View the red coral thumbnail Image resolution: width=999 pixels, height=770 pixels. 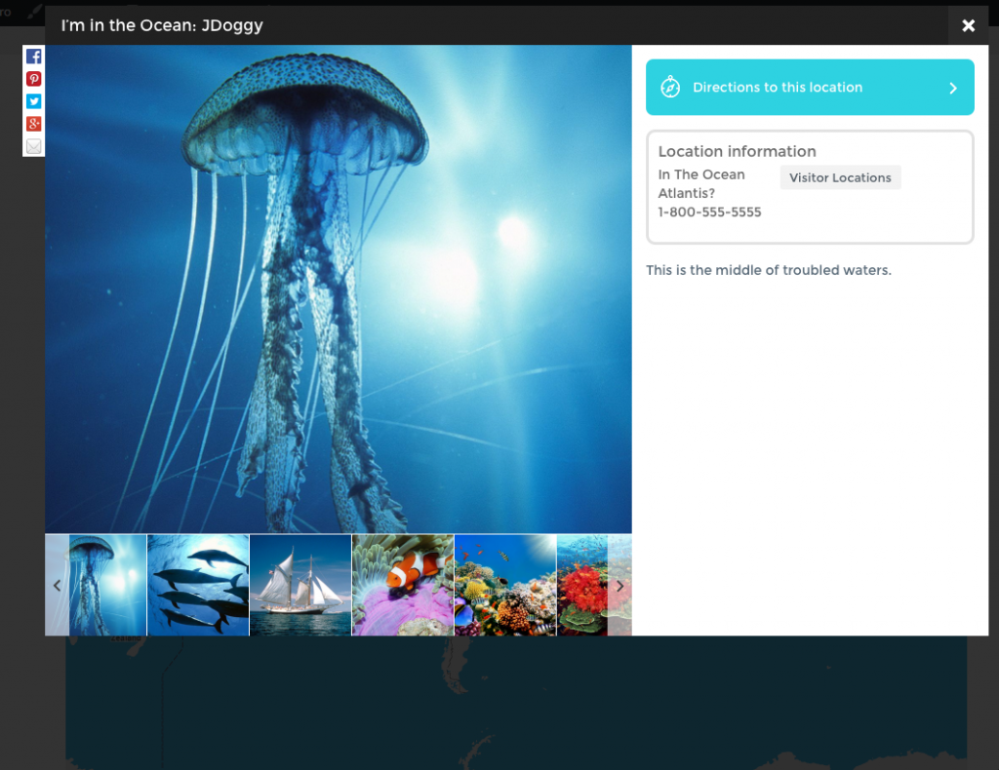pyautogui.click(x=582, y=585)
